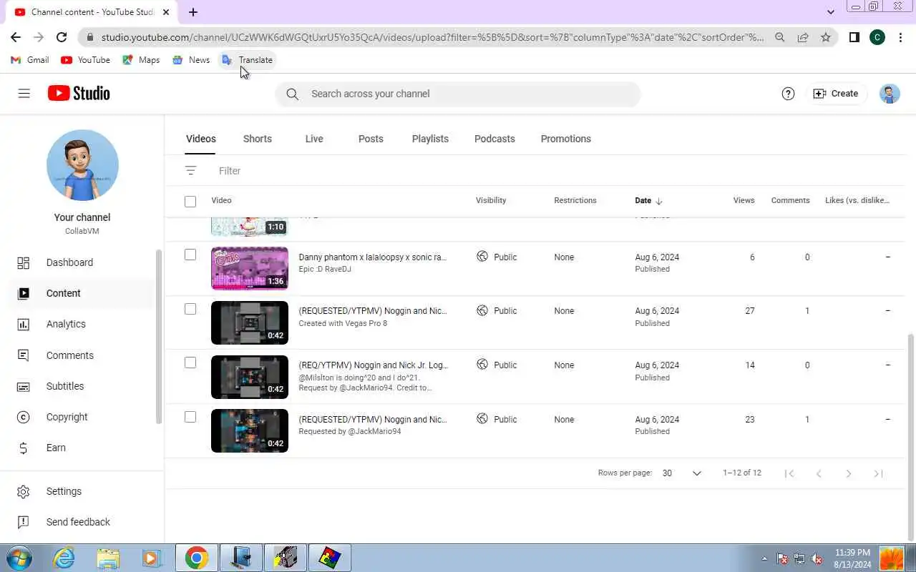
Task: Go to the next page arrow
Action: 849,473
